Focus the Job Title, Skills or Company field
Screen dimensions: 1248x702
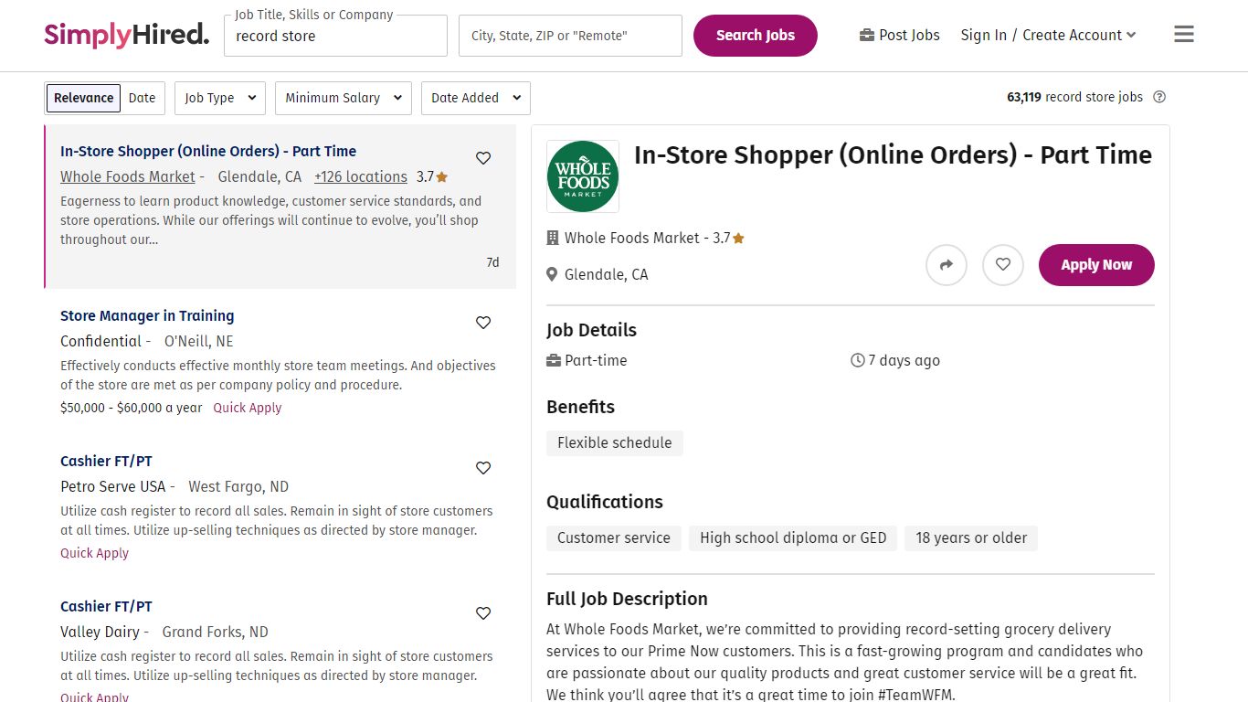click(335, 36)
